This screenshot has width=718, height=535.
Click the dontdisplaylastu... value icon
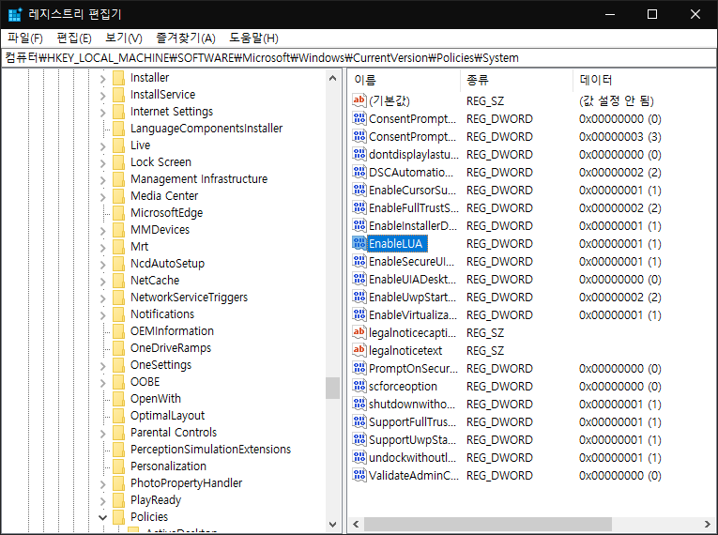point(359,154)
